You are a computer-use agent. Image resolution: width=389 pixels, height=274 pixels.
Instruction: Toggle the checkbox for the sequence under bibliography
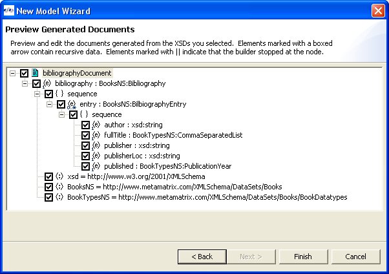click(48, 94)
